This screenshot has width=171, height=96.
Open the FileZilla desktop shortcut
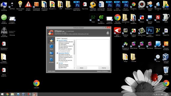[158, 18]
